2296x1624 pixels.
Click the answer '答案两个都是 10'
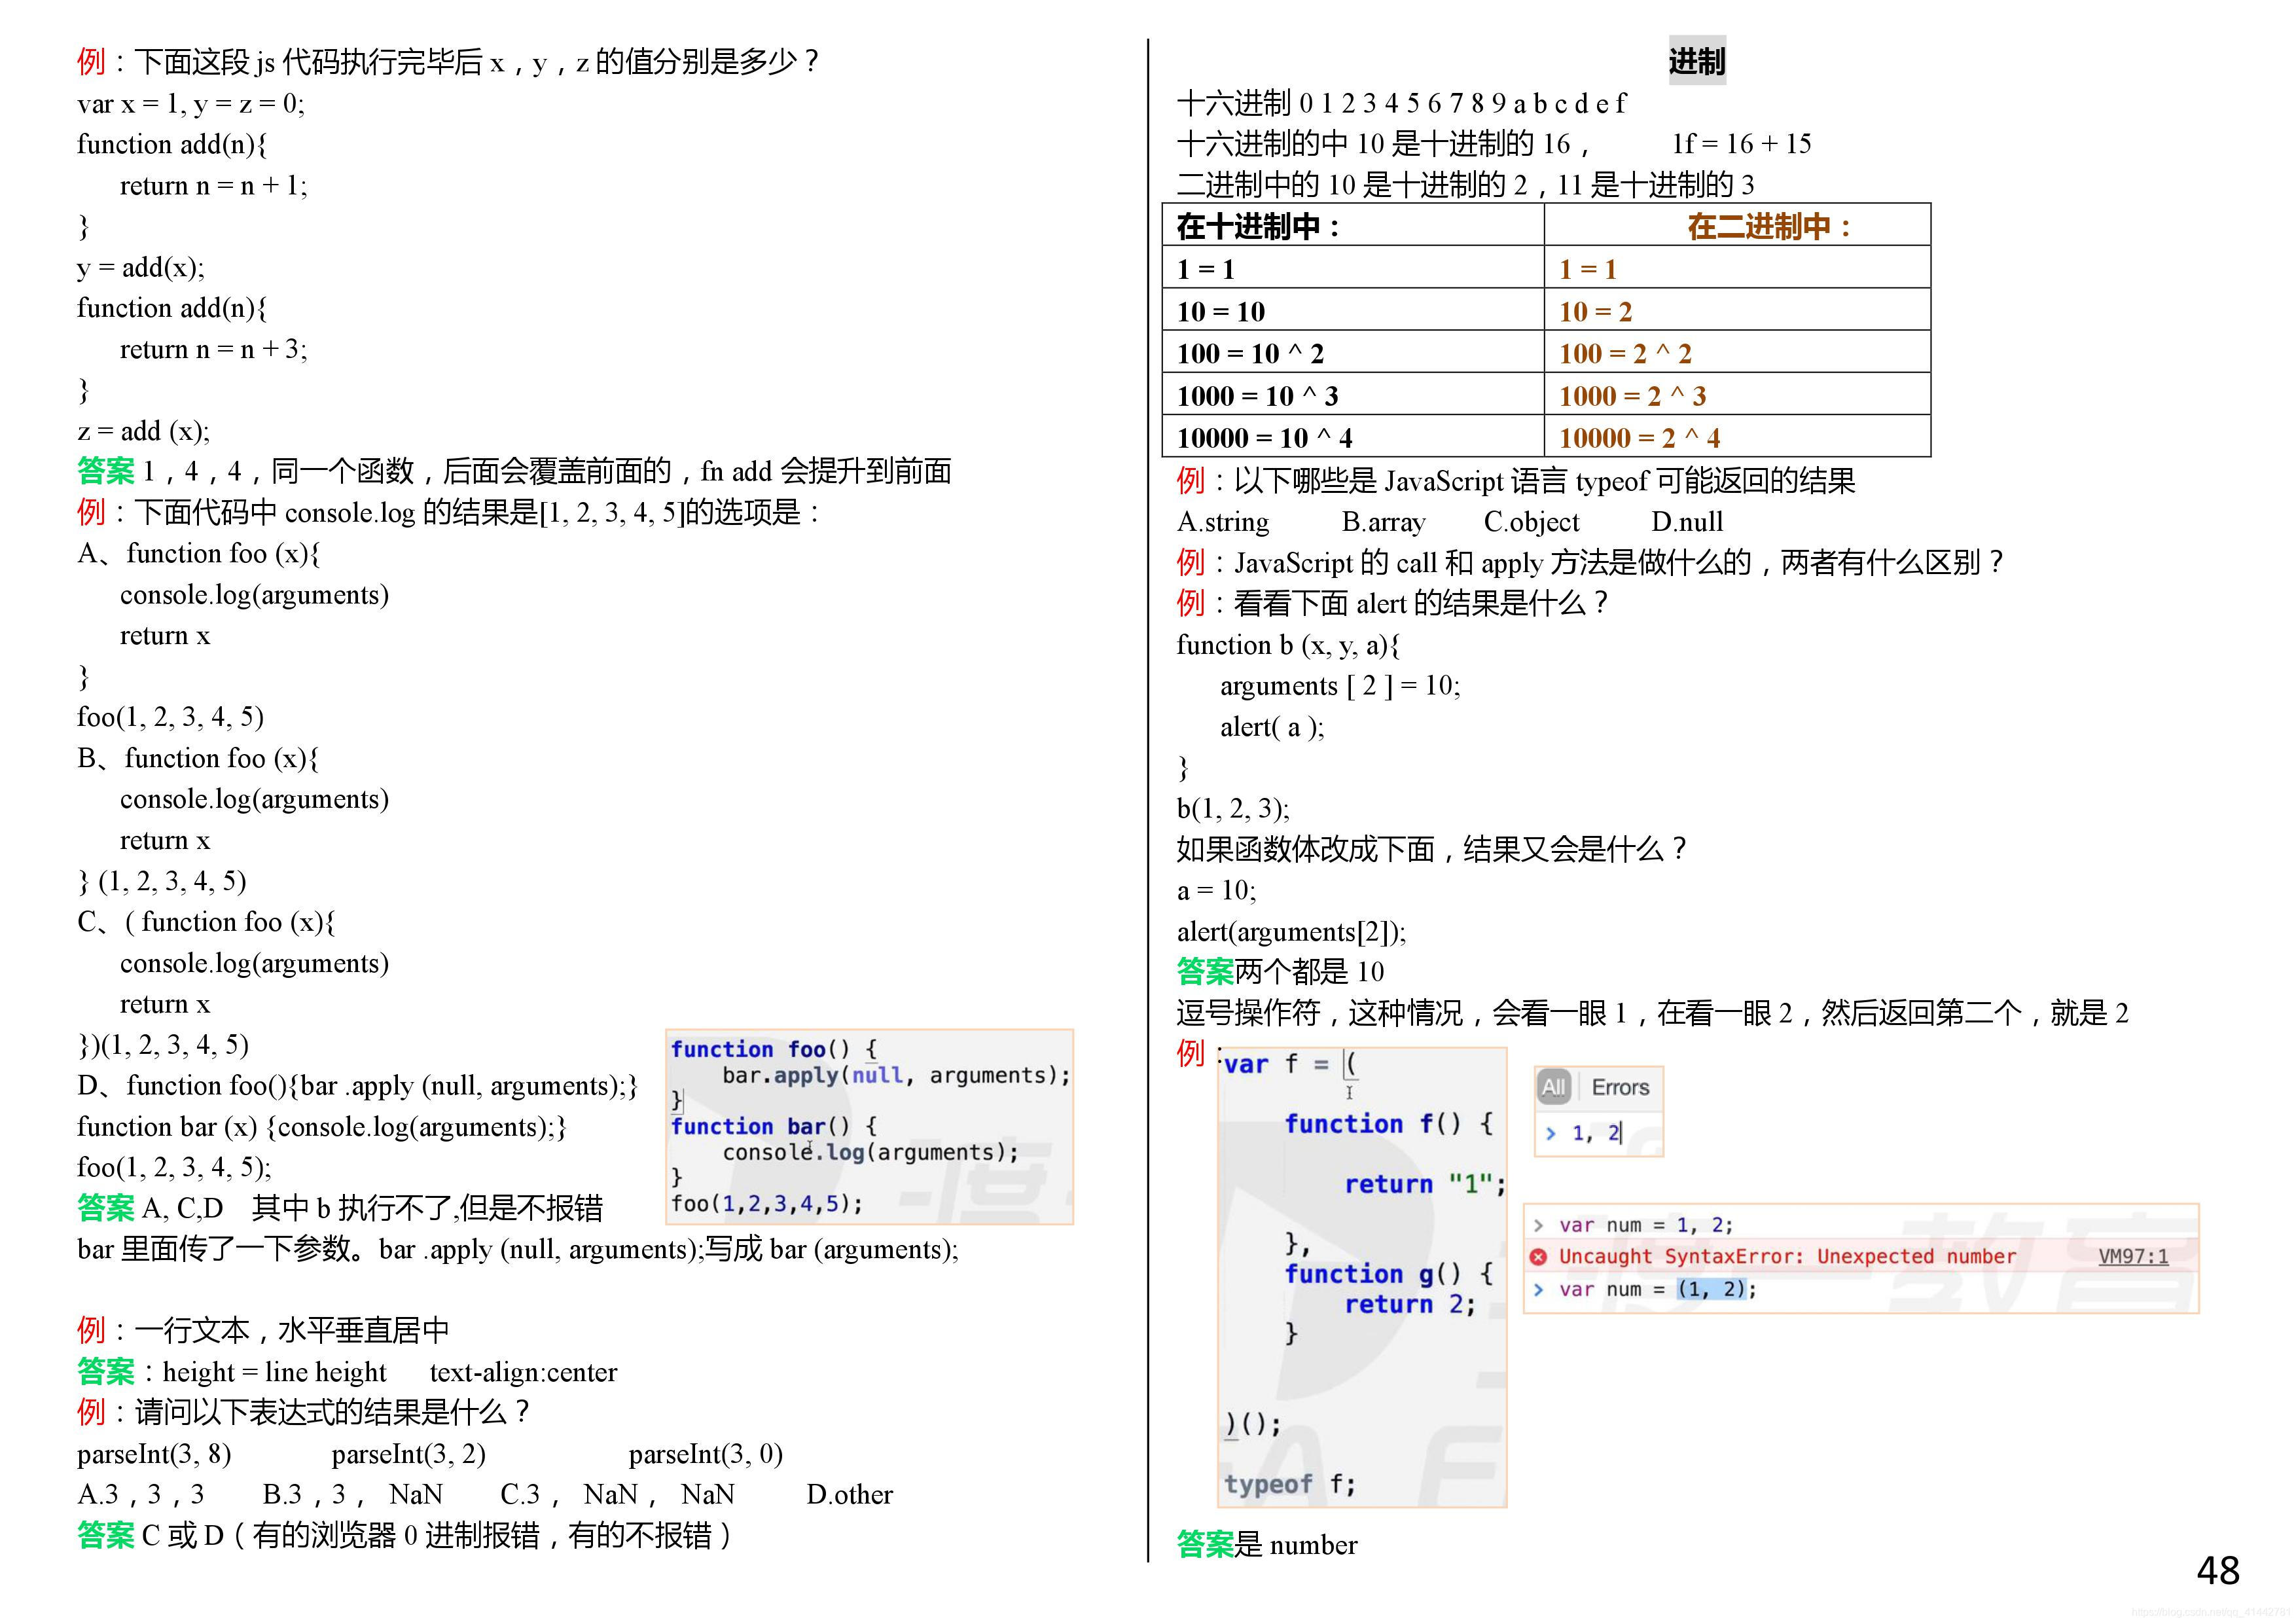coord(1280,972)
